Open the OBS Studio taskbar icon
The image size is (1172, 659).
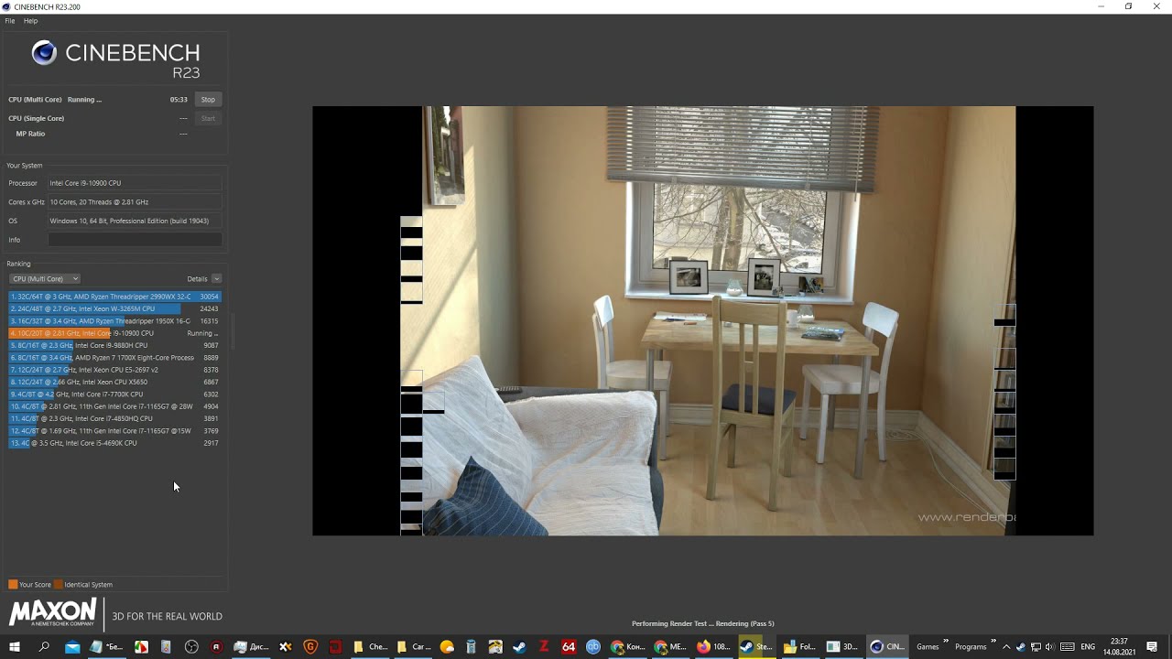(x=191, y=647)
